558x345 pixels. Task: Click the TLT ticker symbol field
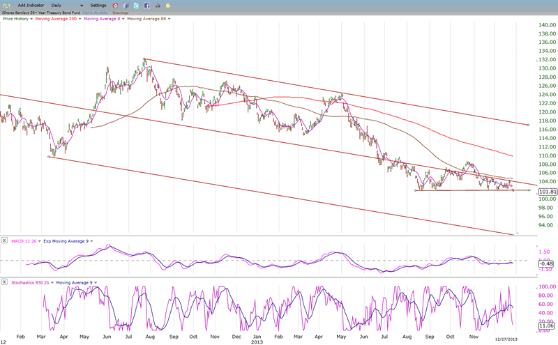(x=6, y=5)
